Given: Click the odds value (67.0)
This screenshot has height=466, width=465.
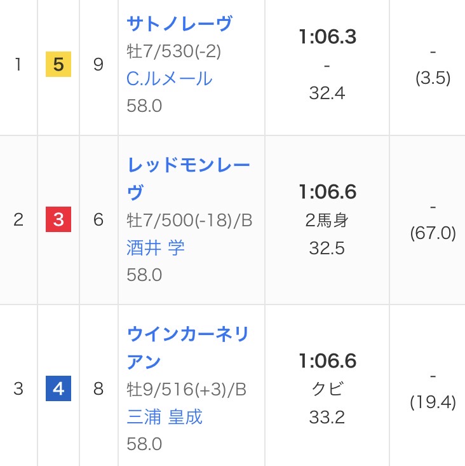Looking at the screenshot, I should click(433, 233).
